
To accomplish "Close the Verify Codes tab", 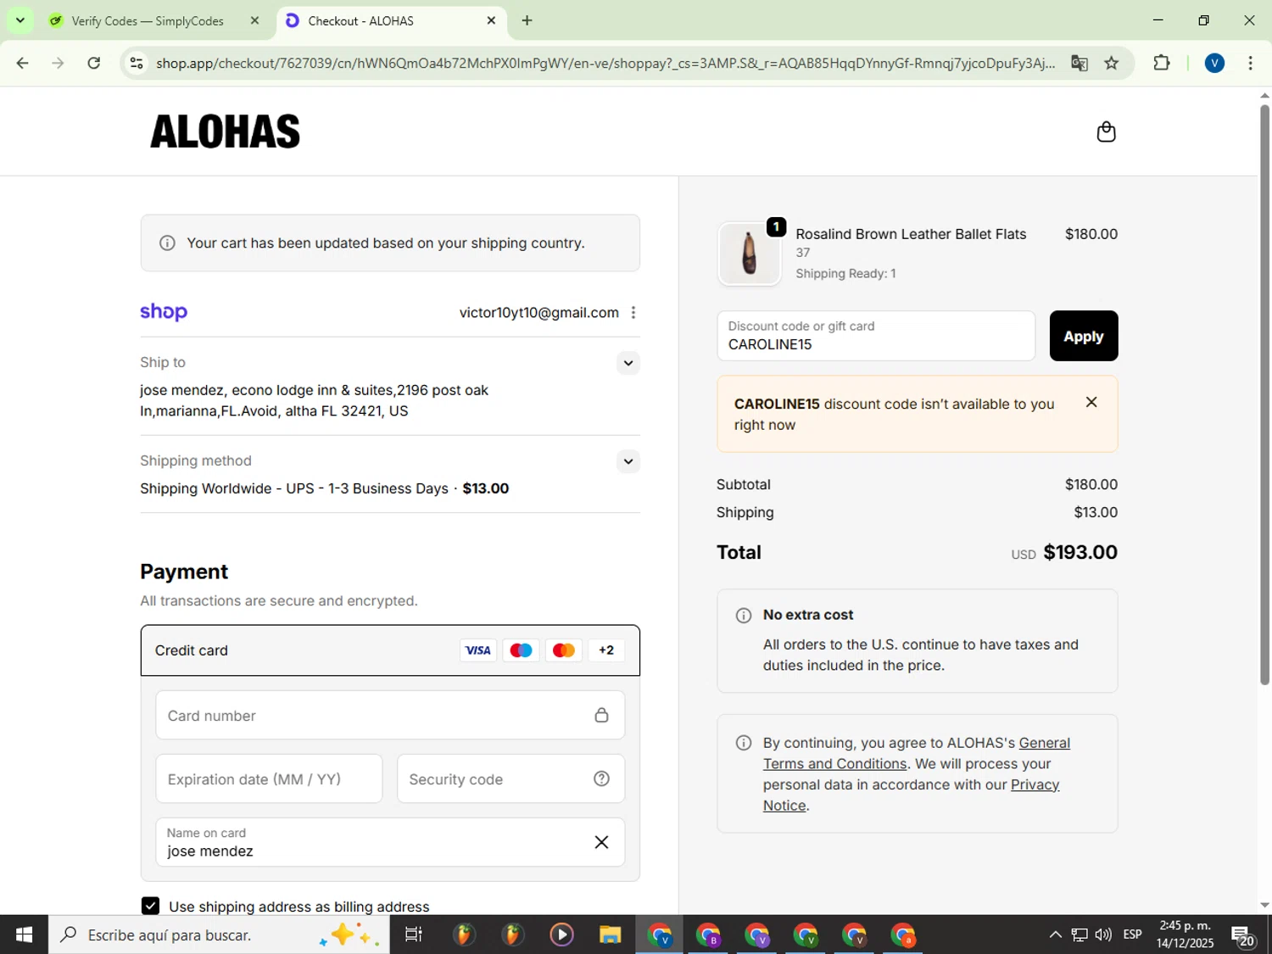I will [254, 20].
